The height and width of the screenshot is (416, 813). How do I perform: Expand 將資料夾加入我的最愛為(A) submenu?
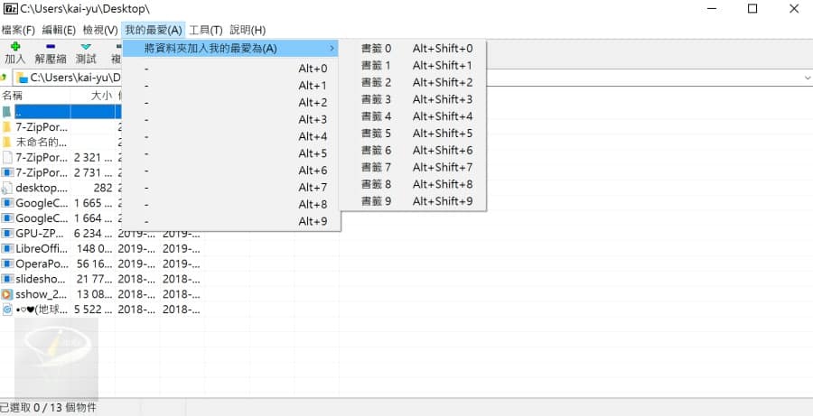[x=230, y=49]
